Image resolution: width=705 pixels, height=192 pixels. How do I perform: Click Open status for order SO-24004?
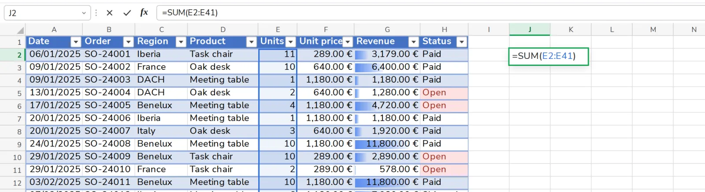coord(444,93)
